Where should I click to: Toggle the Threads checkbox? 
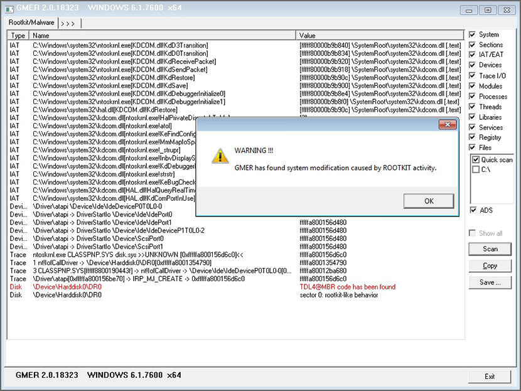click(472, 107)
